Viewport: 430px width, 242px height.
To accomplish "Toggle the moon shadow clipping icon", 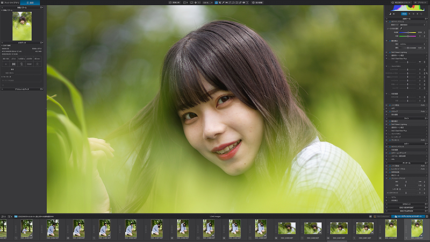I will coord(390,14).
